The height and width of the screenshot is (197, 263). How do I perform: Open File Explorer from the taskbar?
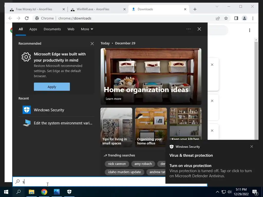32,192
